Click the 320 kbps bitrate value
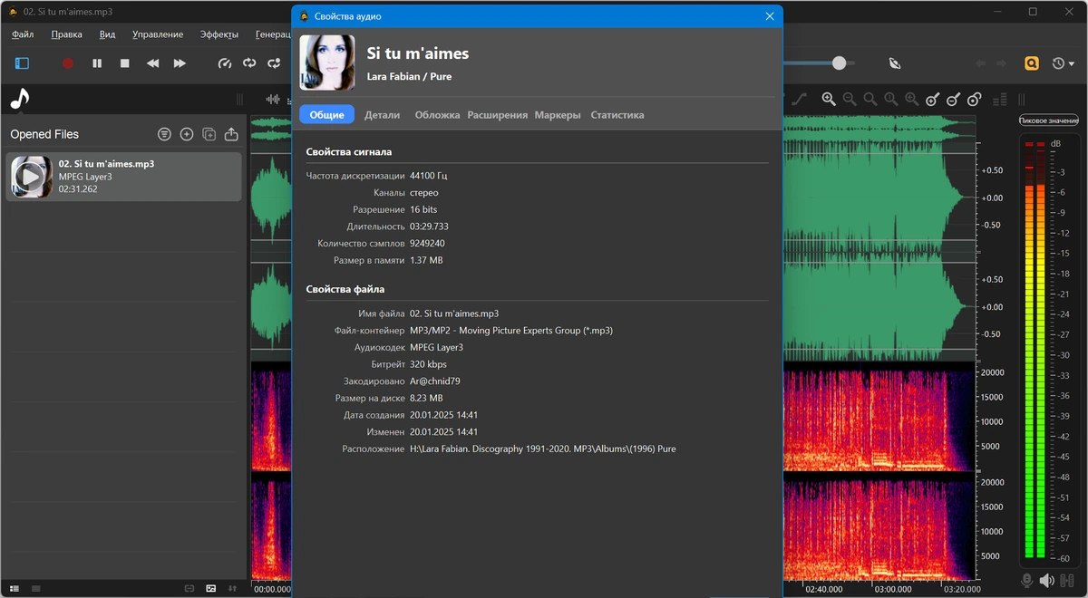Screen dimensions: 1088x598 pos(428,364)
